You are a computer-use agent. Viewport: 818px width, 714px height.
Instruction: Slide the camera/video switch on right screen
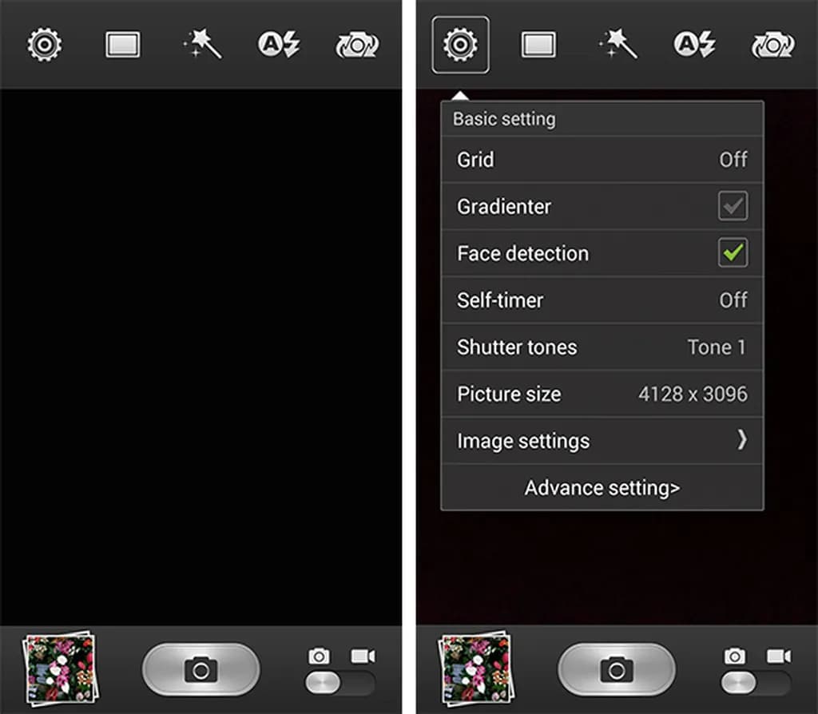click(756, 683)
